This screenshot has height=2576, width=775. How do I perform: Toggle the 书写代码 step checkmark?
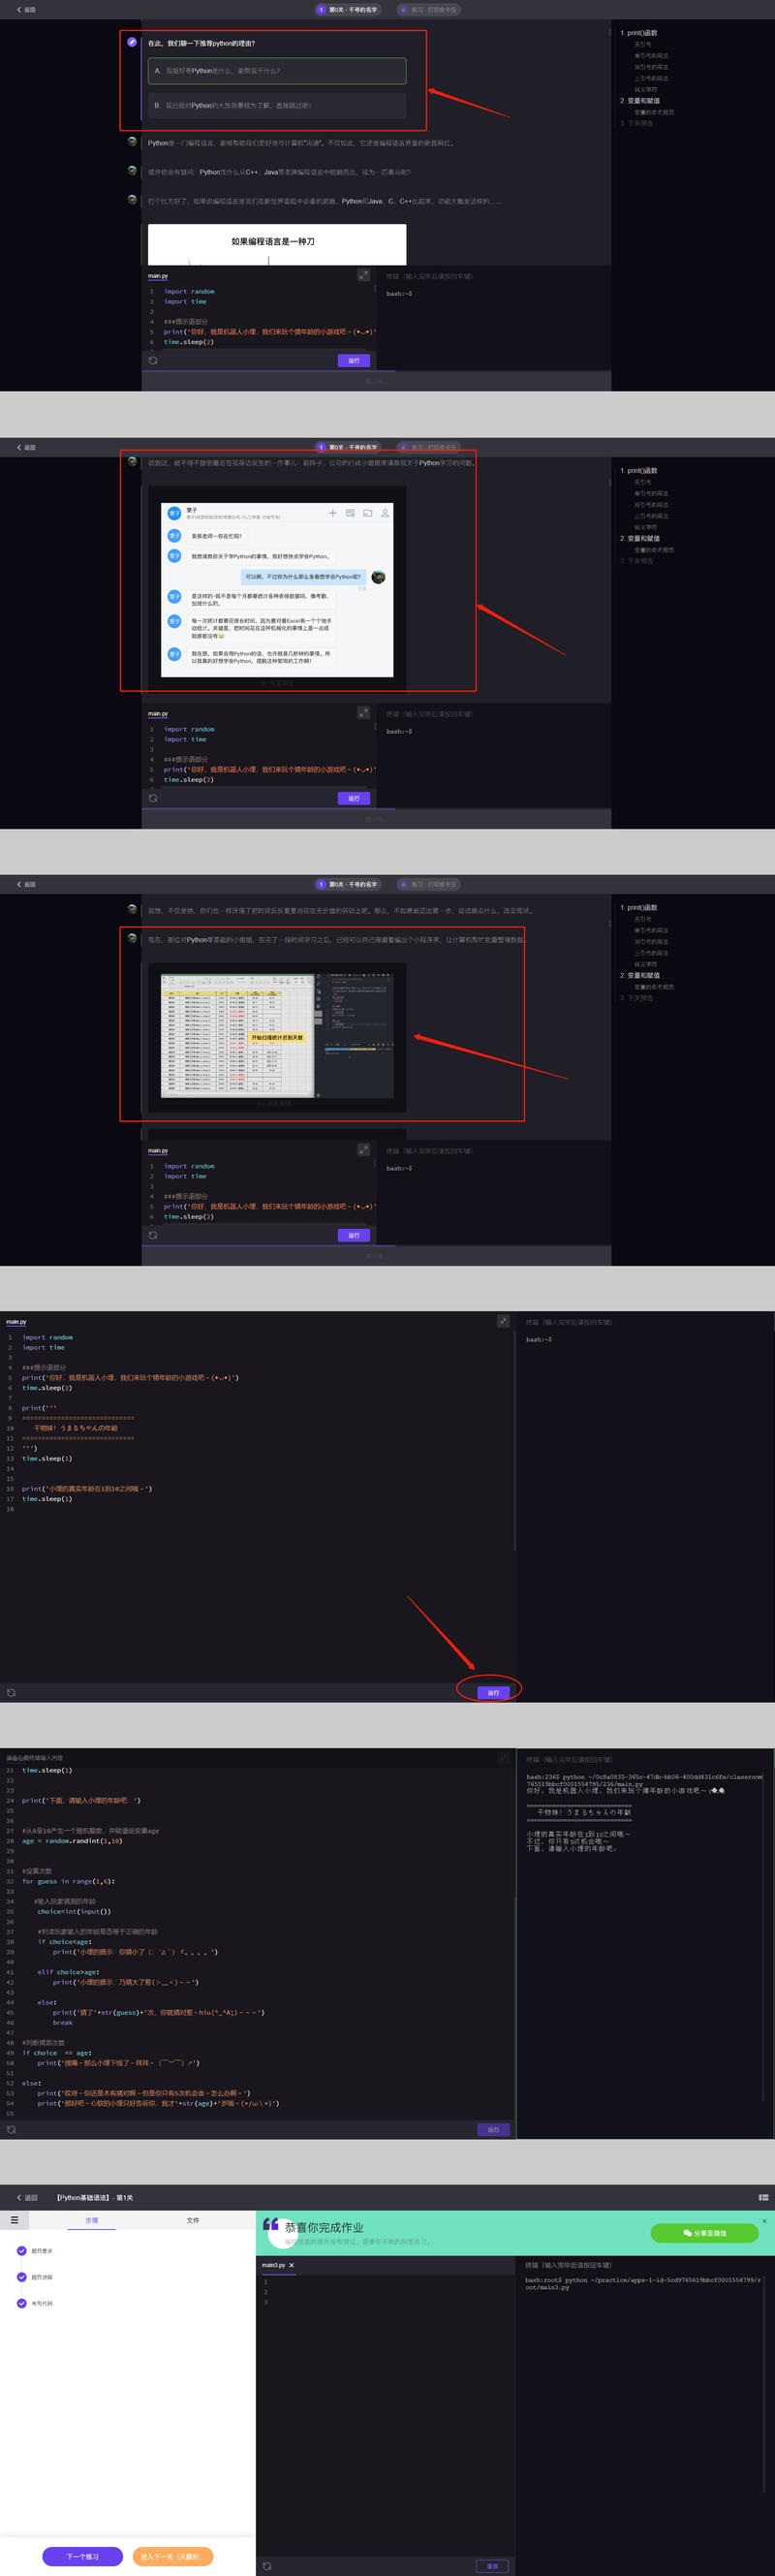pos(22,2303)
